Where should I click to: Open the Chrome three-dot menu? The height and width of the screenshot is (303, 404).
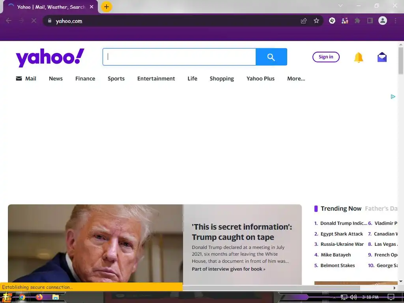[395, 21]
